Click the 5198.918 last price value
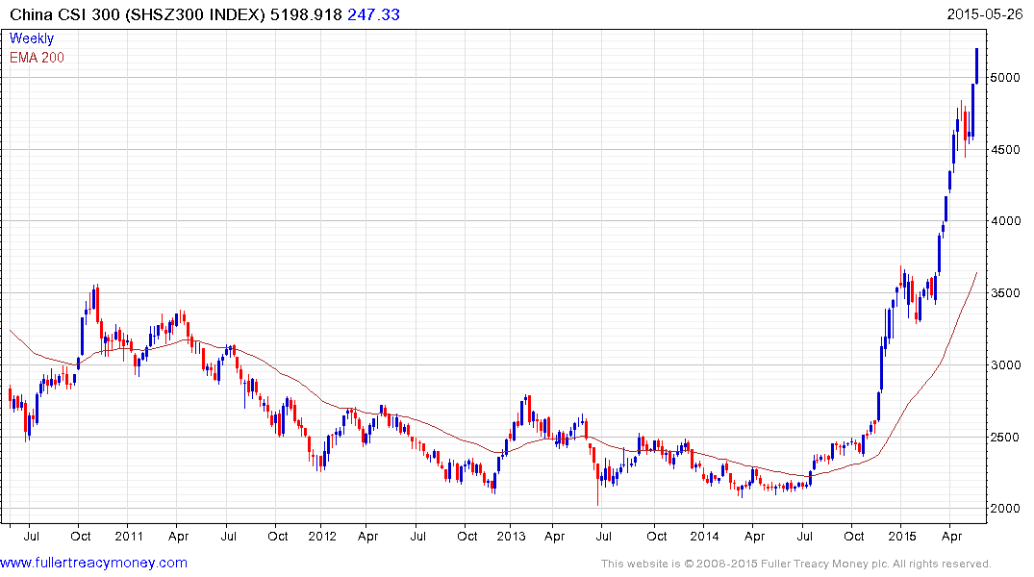Viewport: 1034px width, 577px height. tap(306, 14)
